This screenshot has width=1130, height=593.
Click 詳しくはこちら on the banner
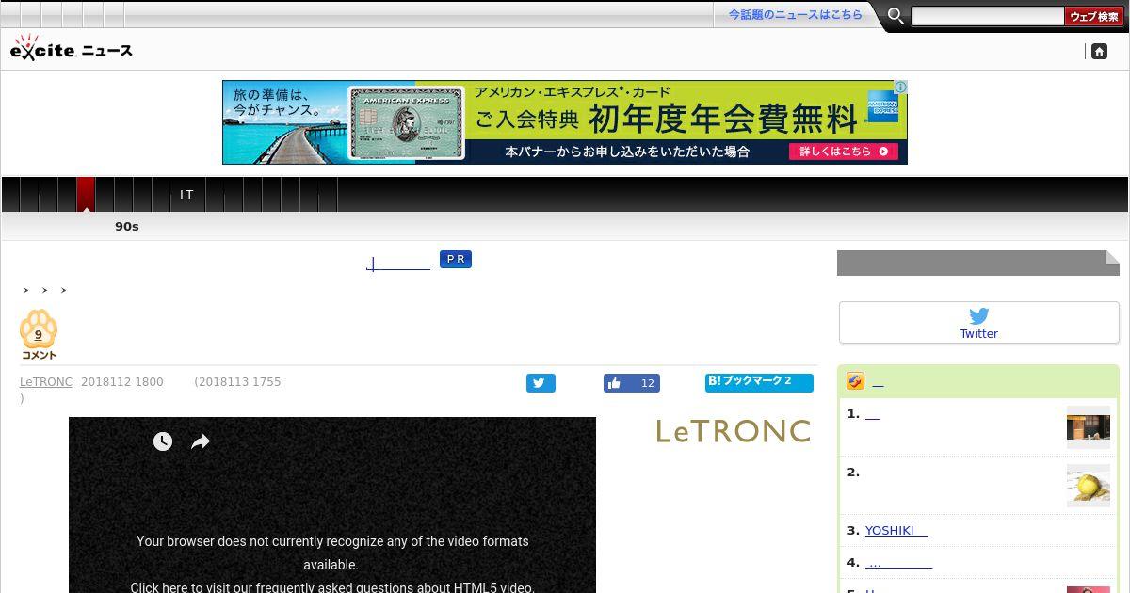[843, 152]
